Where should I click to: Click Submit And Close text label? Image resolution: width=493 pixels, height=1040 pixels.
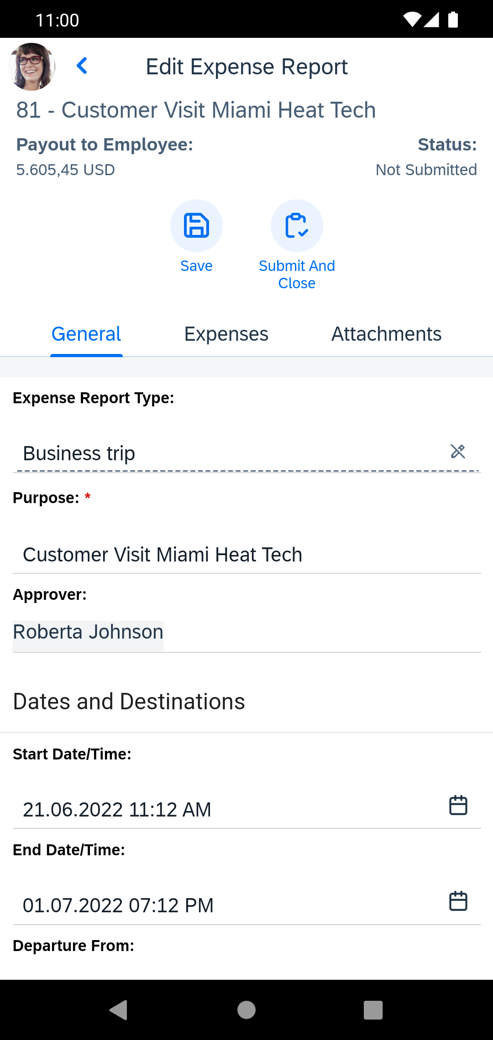pyautogui.click(x=297, y=274)
